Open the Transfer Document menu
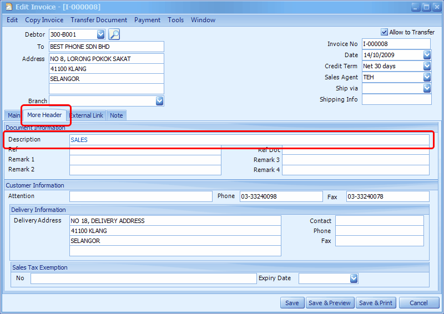Viewport: 444px width, 314px height. 99,20
